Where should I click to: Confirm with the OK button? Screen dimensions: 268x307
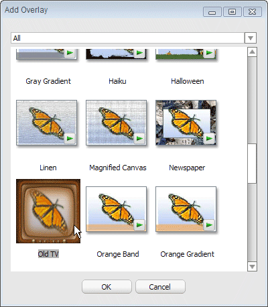click(x=107, y=287)
